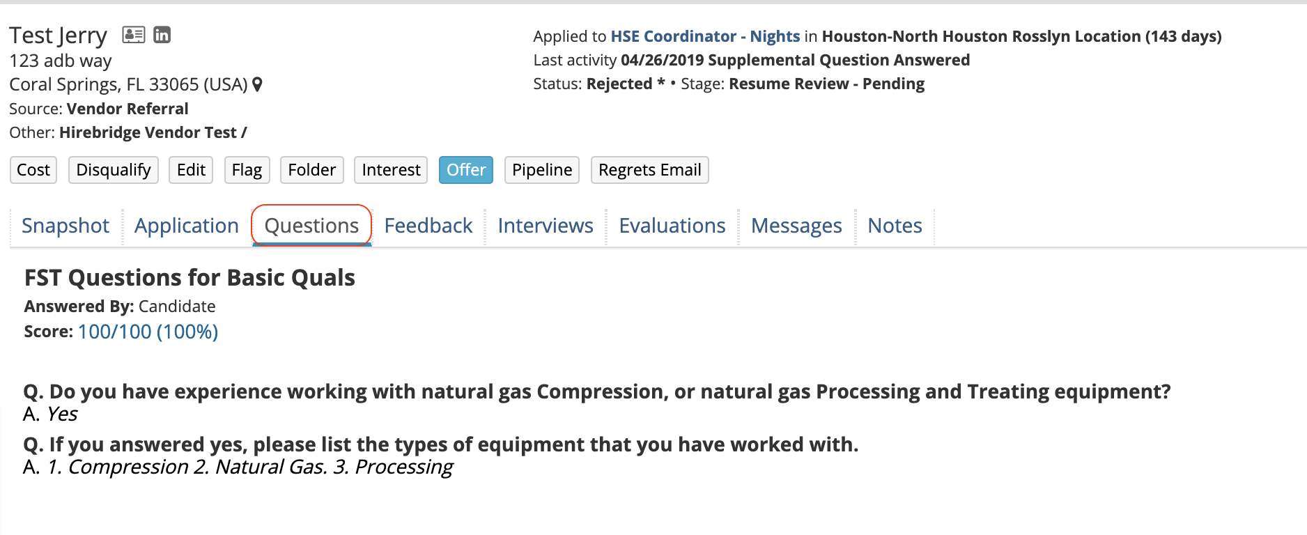This screenshot has height=535, width=1307.
Task: Switch to the Snapshot tab
Action: tap(65, 226)
